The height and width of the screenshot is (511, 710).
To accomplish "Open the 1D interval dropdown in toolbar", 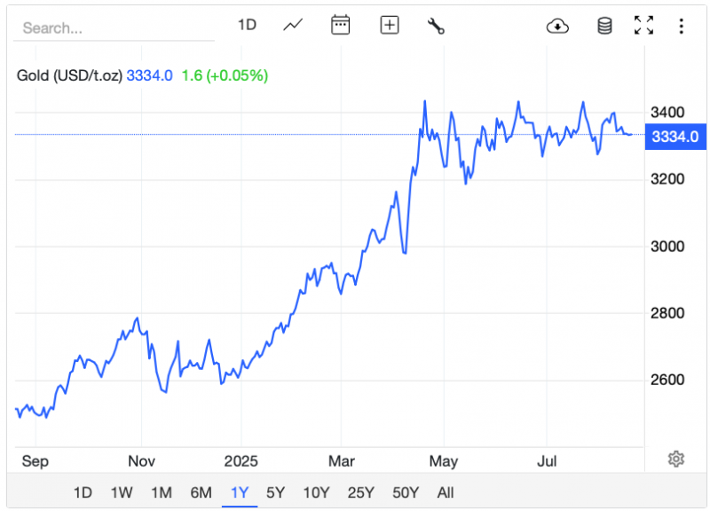I will (247, 26).
